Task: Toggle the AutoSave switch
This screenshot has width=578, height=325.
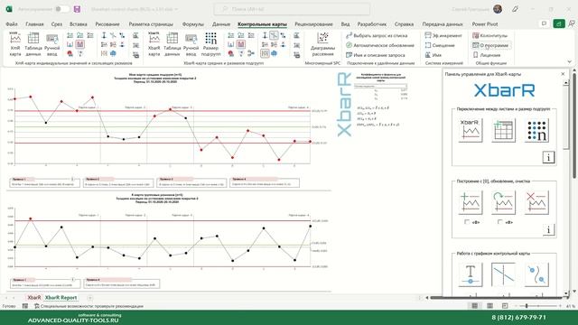Action: 61,9
